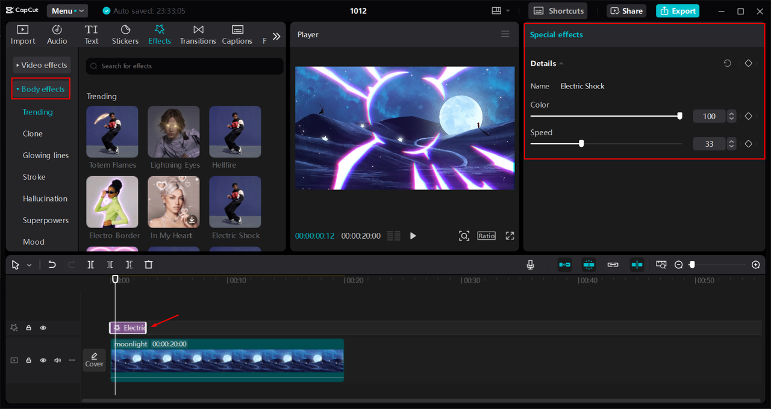This screenshot has height=409, width=771.
Task: Split clip at playhead
Action: 90,265
